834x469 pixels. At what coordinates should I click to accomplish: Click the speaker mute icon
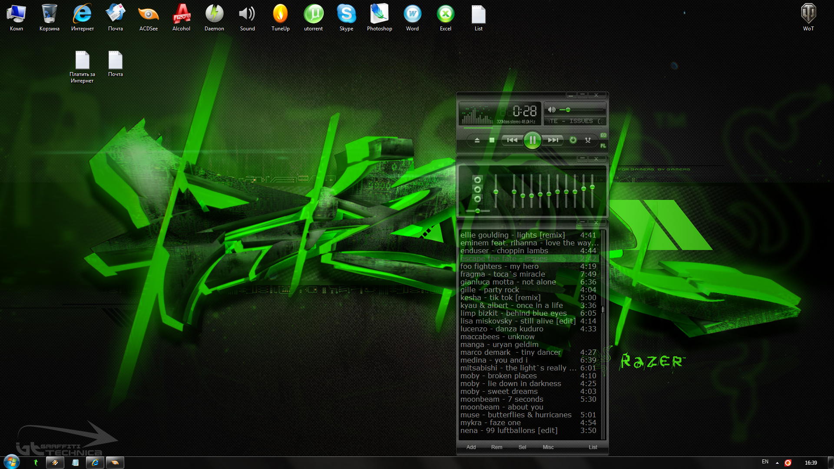pos(552,110)
